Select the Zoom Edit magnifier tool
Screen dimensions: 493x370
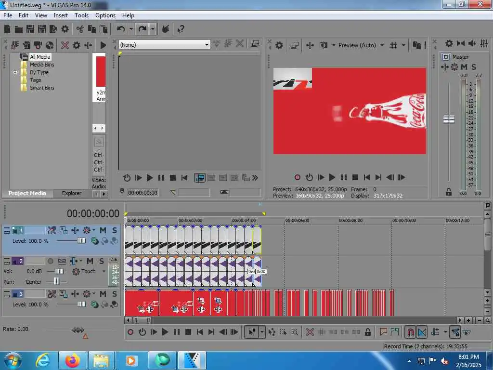295,332
